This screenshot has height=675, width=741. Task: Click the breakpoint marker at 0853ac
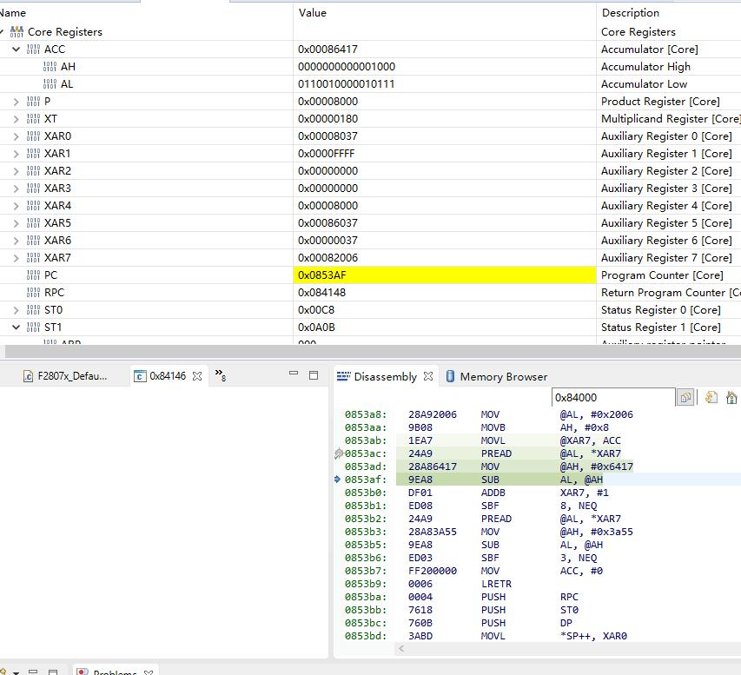[339, 453]
